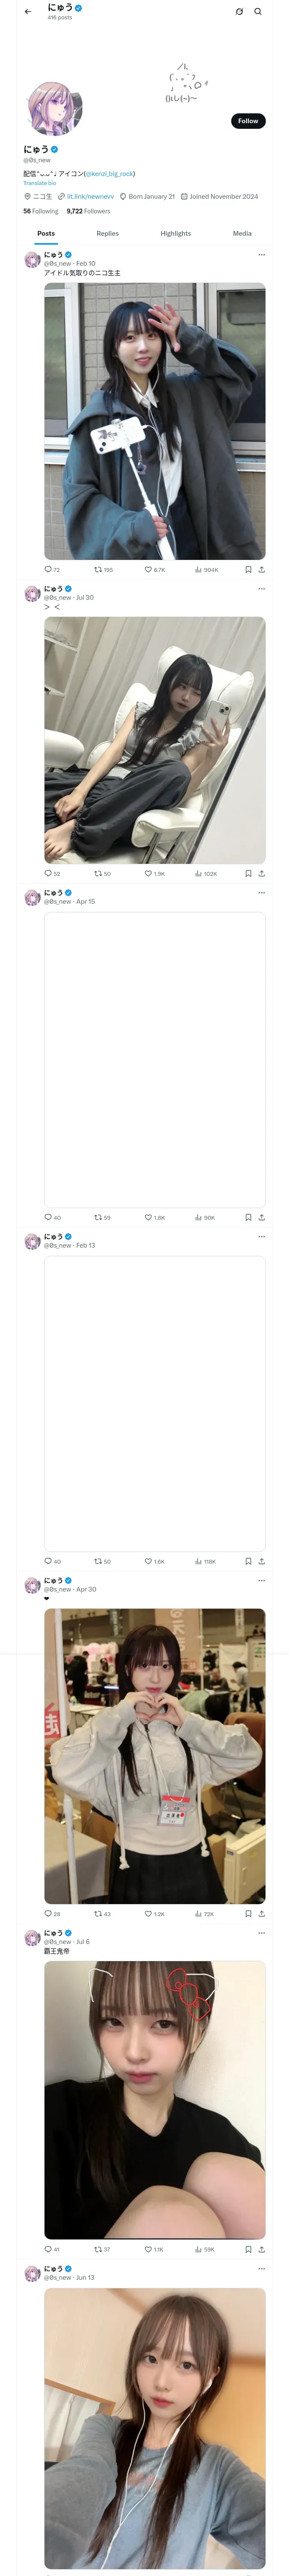The width and height of the screenshot is (289, 2576).
Task: Go back using the top arrow icon
Action: pyautogui.click(x=28, y=12)
